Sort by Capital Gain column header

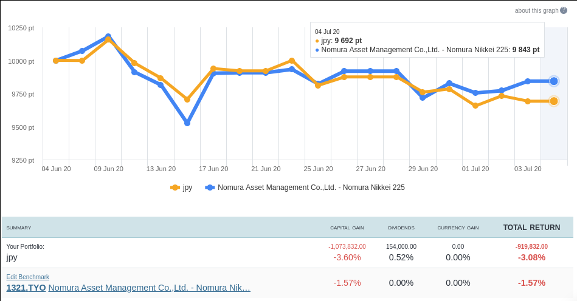[x=347, y=228]
